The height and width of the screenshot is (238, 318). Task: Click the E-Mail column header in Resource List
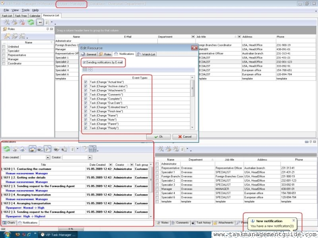coord(128,36)
